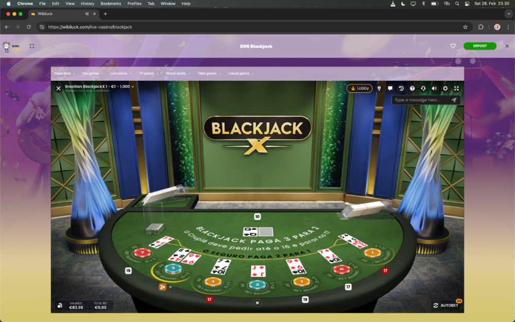The height and width of the screenshot is (322, 515).
Task: Enter fullscreen with the expand icon
Action: tap(456, 88)
